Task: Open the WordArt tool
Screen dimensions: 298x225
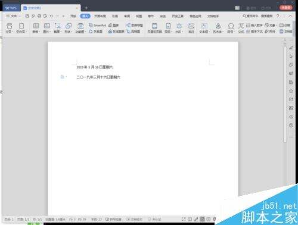Action: [x=218, y=27]
